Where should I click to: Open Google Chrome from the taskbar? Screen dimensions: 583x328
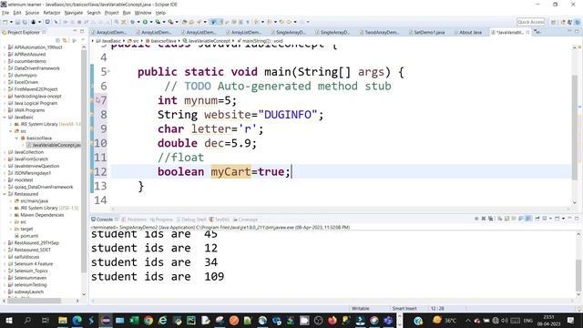(x=148, y=320)
